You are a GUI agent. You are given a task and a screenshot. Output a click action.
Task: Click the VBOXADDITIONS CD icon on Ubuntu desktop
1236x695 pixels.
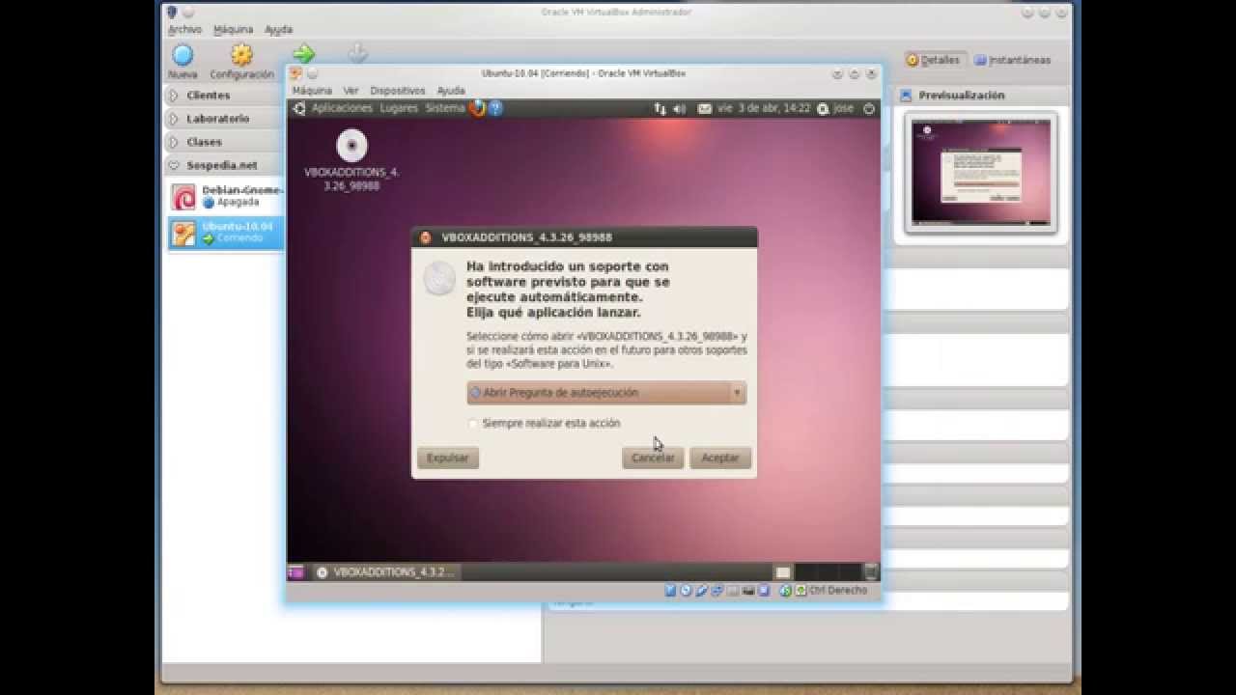(x=351, y=146)
